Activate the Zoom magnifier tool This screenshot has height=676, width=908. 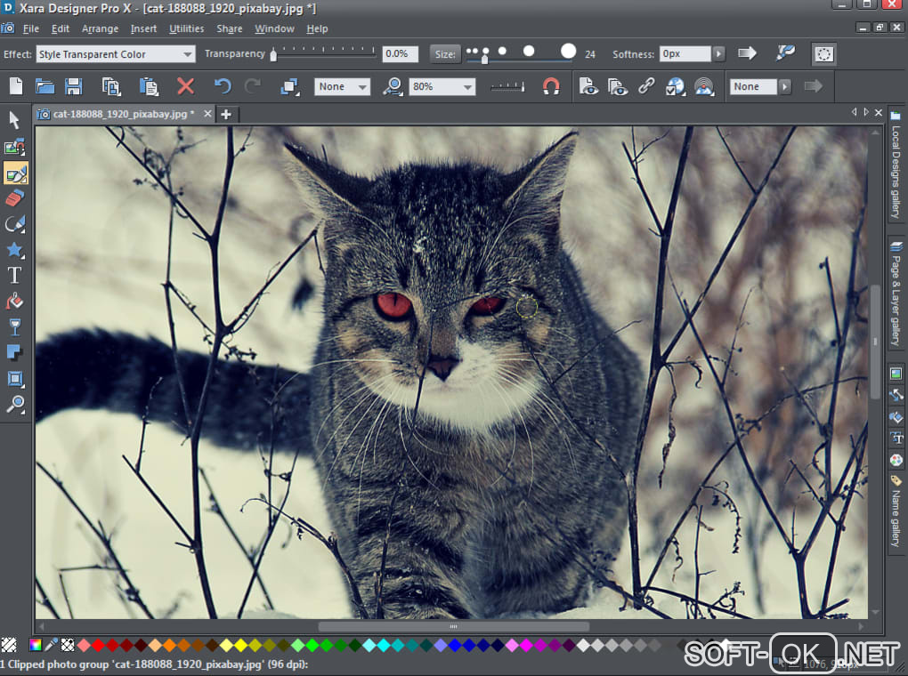pyautogui.click(x=14, y=404)
